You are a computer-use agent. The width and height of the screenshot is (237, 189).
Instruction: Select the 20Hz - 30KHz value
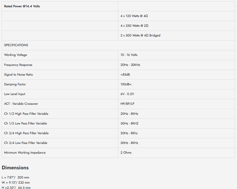click(x=130, y=65)
